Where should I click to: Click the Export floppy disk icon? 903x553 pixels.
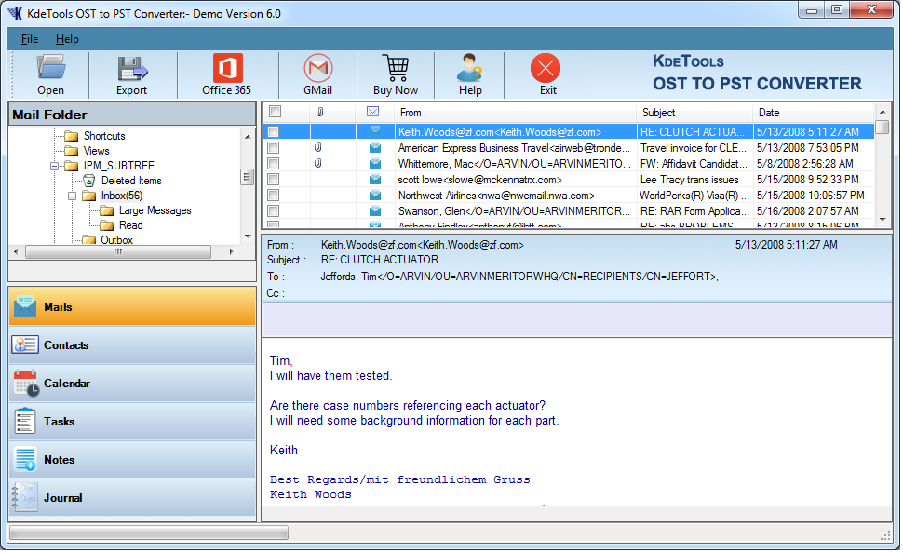click(x=132, y=69)
